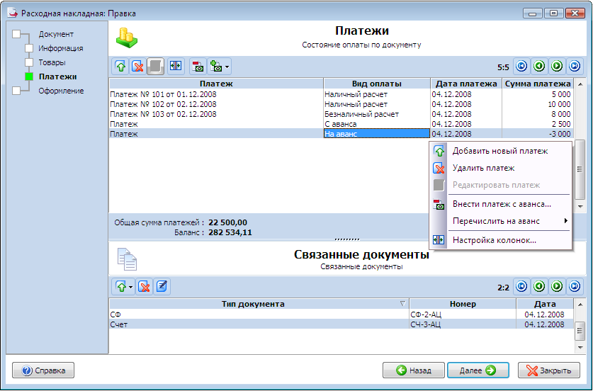593x391 pixels.
Task: Click delete payment icon in payments toolbar
Action: pos(138,67)
